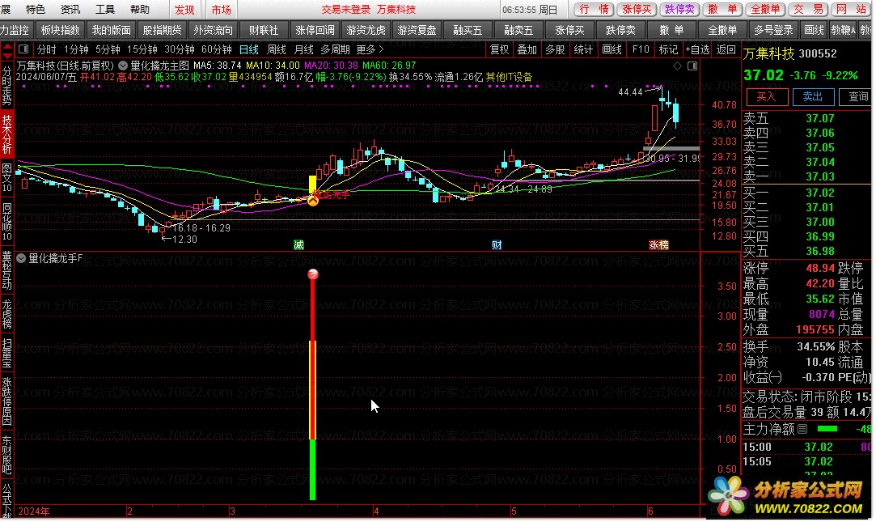
Task: Open 外资流向 in second toolbar
Action: pyautogui.click(x=213, y=30)
